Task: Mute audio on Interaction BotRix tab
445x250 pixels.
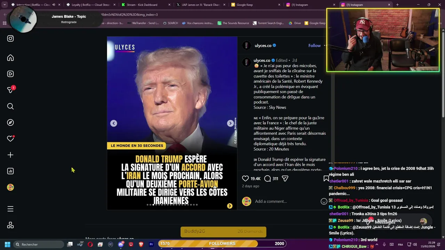Action: 54,5
